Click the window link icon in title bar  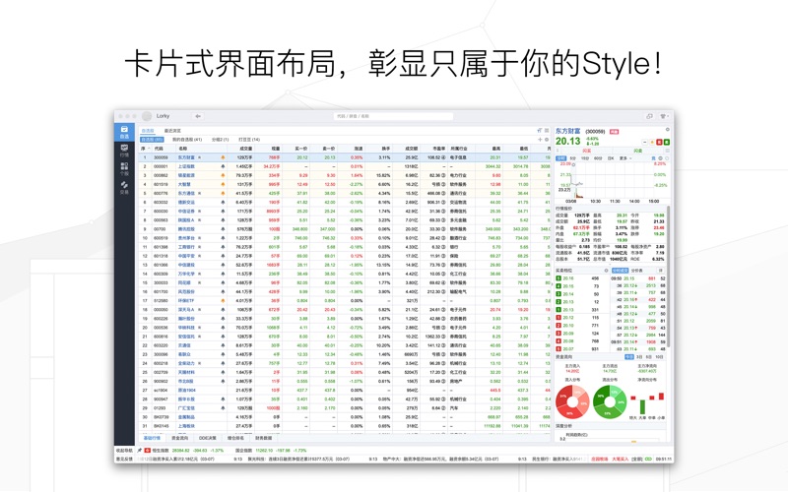[x=649, y=116]
